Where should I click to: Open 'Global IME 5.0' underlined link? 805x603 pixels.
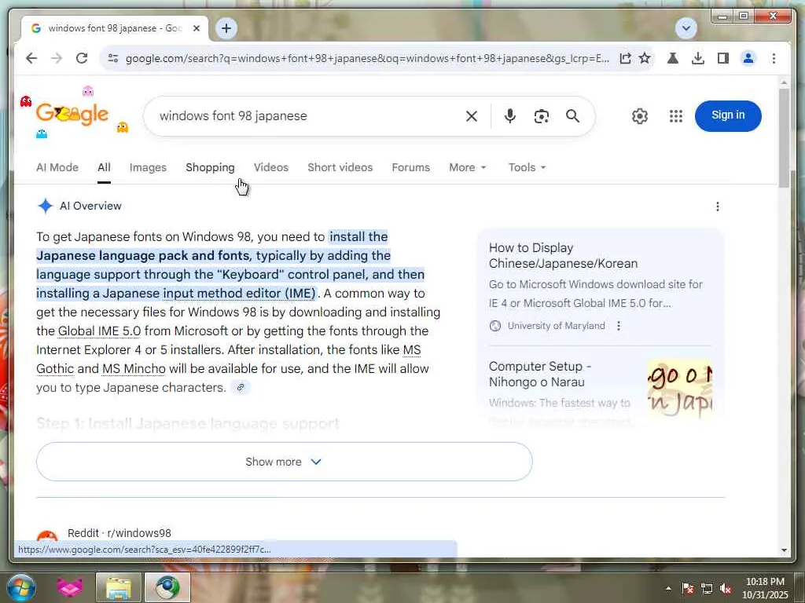[99, 331]
